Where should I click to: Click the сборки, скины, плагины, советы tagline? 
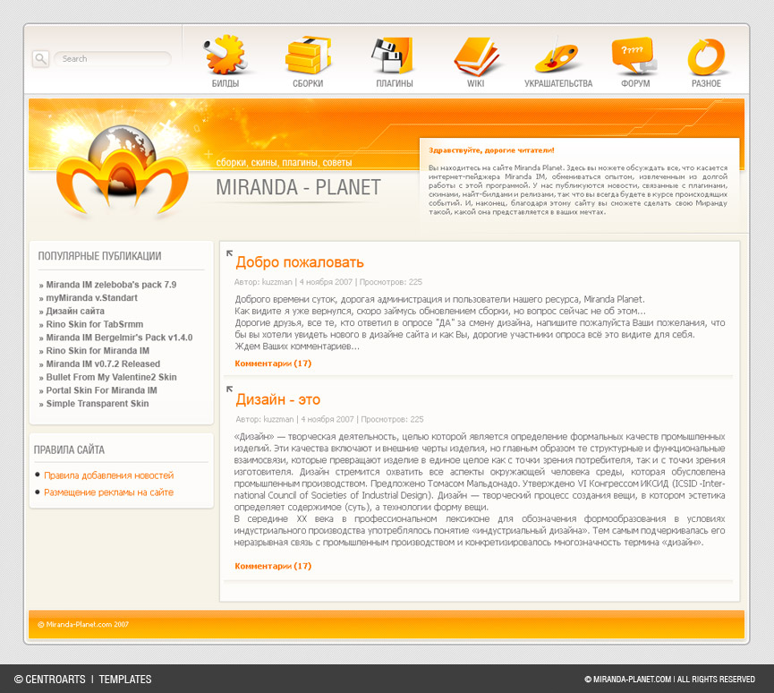tap(284, 163)
